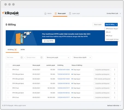Open the Bahasa Indonesia language selector

click(114, 106)
